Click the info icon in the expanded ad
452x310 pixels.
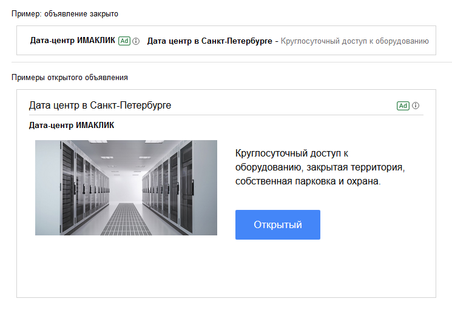416,106
